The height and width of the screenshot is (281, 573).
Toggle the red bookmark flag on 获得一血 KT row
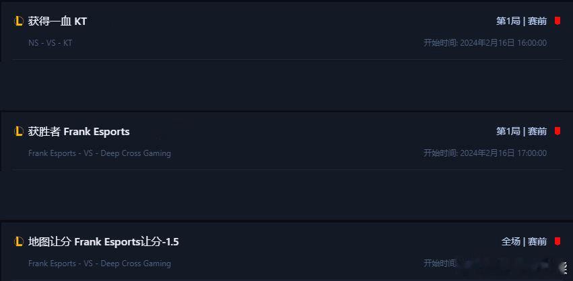click(x=558, y=21)
